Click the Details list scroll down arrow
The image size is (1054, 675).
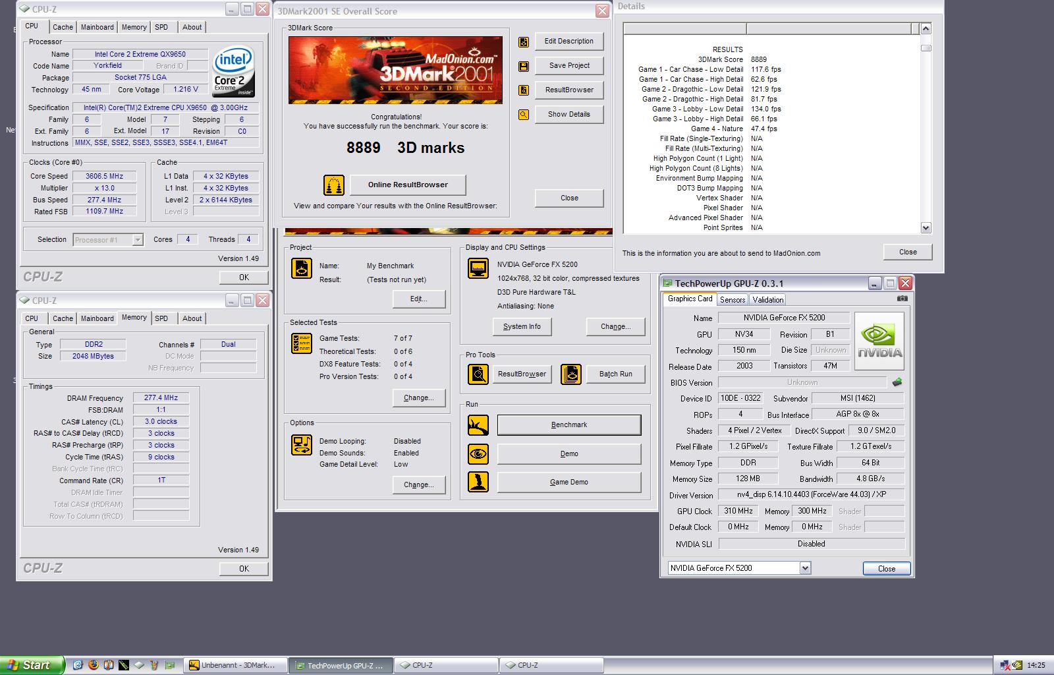926,228
